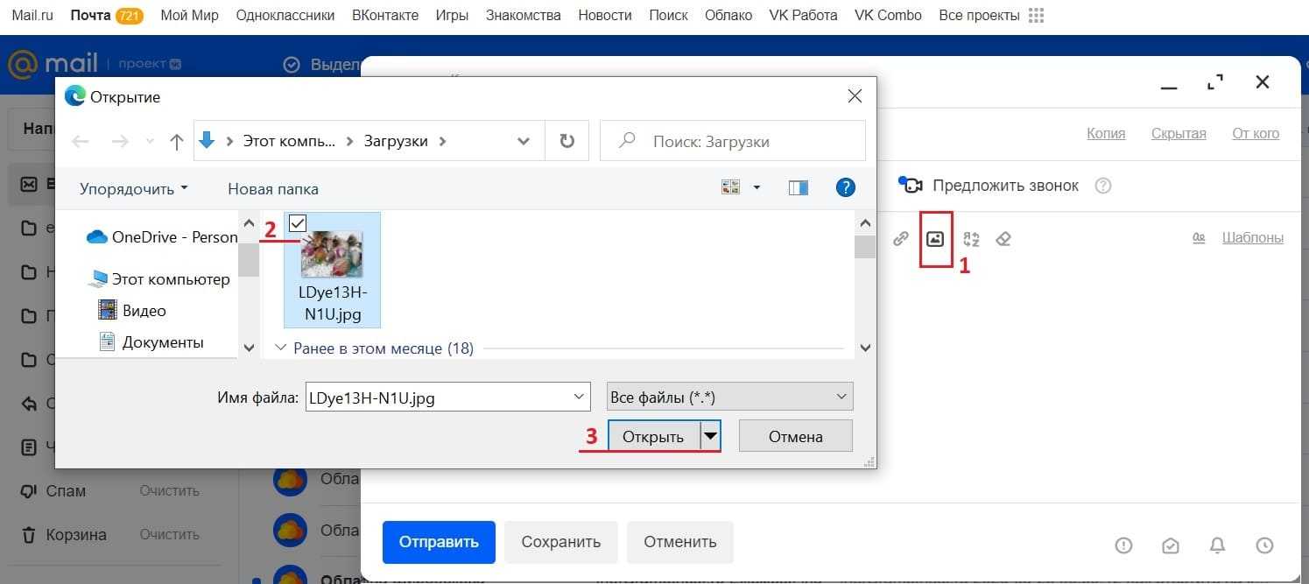Open the Упорядочить dropdown menu
Image resolution: width=1309 pixels, height=584 pixels.
[x=134, y=188]
